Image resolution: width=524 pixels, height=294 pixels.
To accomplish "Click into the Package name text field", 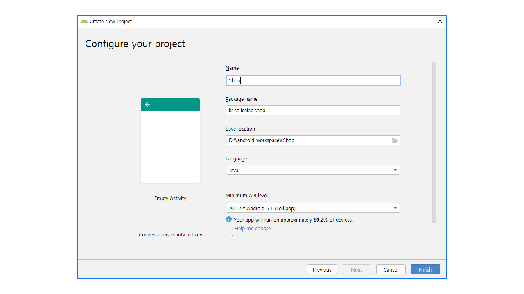I will pyautogui.click(x=313, y=111).
